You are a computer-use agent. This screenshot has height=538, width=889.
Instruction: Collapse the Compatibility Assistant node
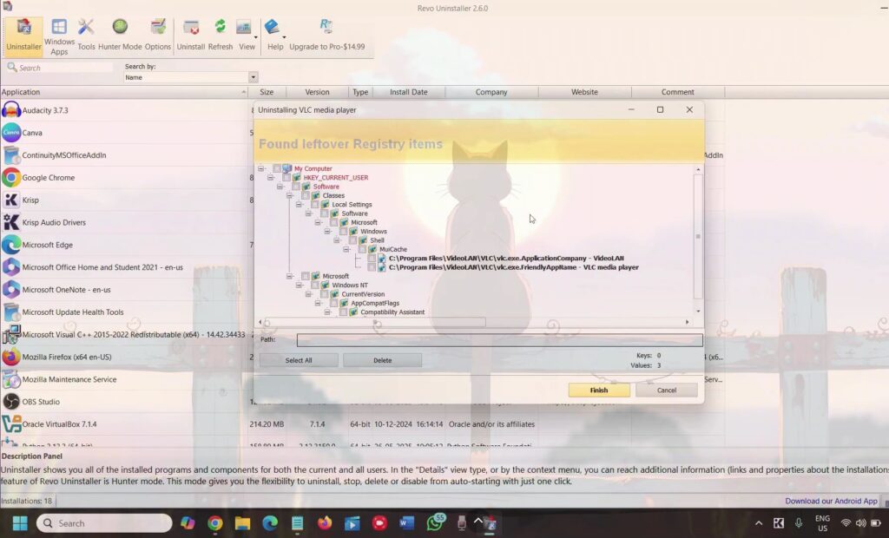point(327,312)
